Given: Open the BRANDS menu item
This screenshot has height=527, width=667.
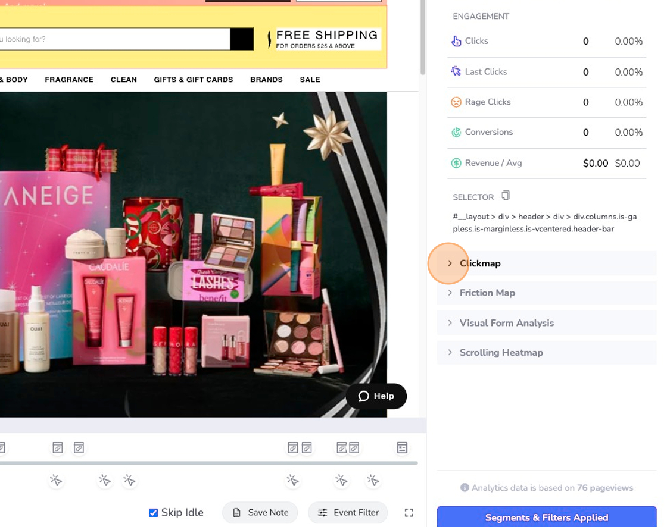Looking at the screenshot, I should click(x=266, y=80).
